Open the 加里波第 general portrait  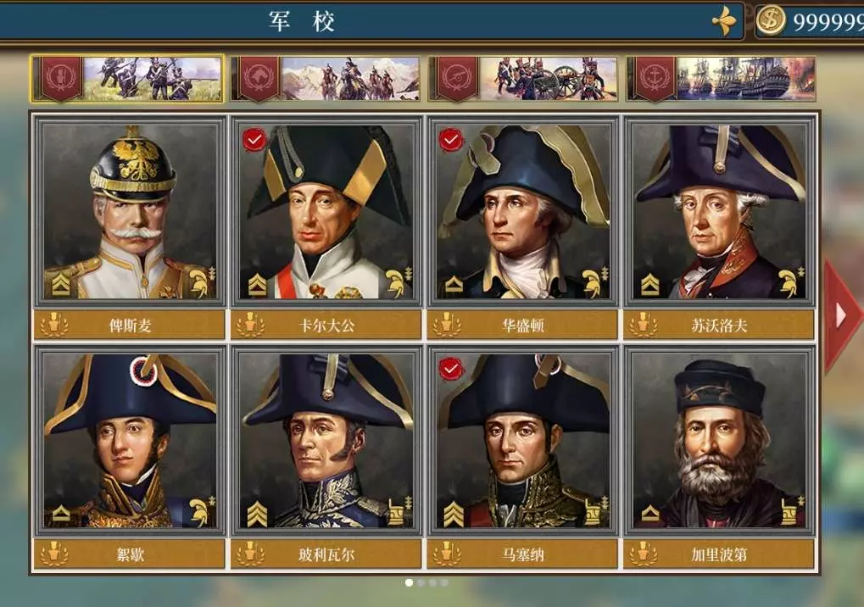718,441
